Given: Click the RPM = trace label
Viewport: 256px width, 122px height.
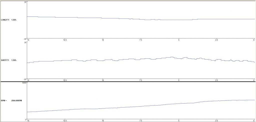Looking at the screenshot, I should (4, 101).
